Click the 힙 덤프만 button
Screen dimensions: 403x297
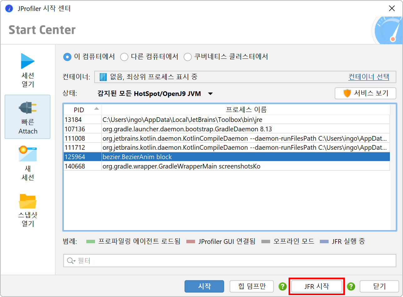coord(252,286)
